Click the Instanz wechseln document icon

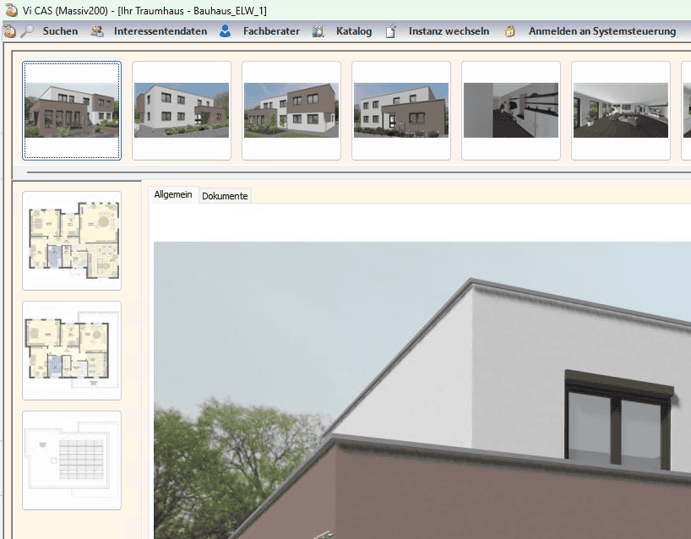tap(391, 31)
